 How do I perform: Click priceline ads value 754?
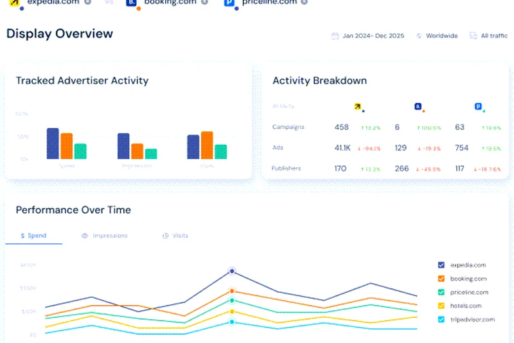(461, 148)
